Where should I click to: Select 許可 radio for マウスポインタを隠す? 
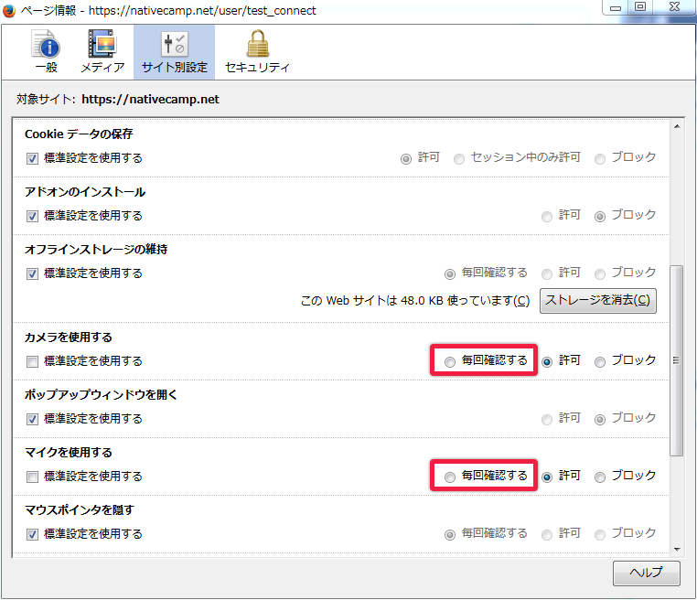point(547,534)
